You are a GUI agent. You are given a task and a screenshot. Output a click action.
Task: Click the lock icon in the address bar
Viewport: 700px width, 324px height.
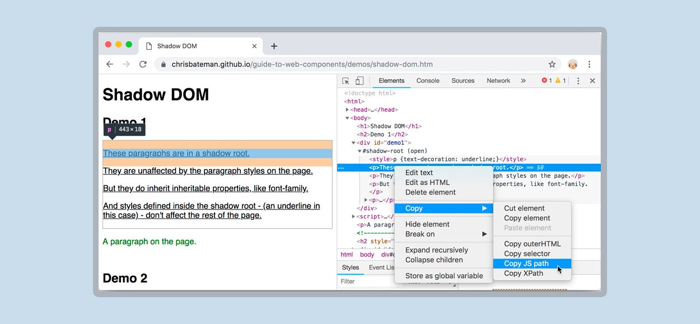(164, 64)
